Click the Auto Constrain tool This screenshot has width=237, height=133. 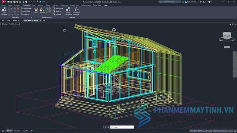point(4,11)
